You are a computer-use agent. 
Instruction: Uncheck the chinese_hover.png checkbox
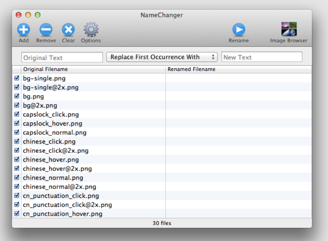17,159
